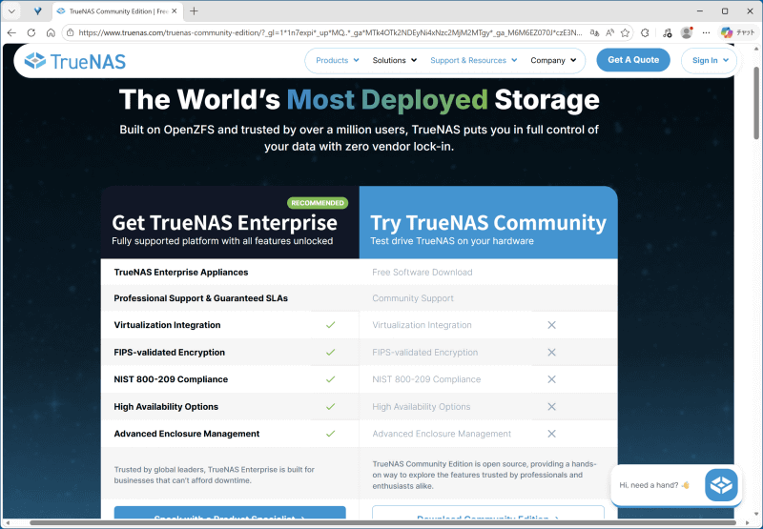Click Enterprise NIST 800-209 Compliance checkmark
The image size is (763, 529).
(x=330, y=379)
